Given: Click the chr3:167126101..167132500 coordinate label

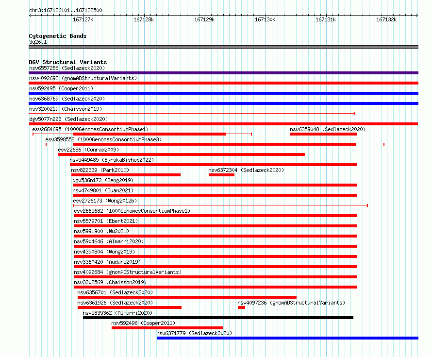Looking at the screenshot, I should pyautogui.click(x=66, y=10).
